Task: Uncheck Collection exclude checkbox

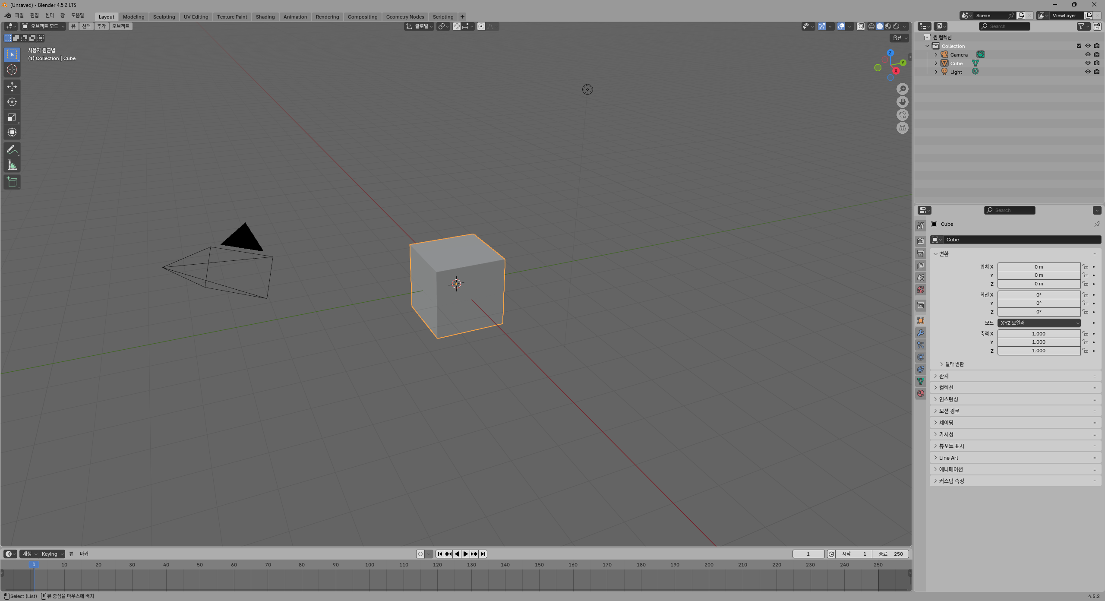Action: (1079, 46)
